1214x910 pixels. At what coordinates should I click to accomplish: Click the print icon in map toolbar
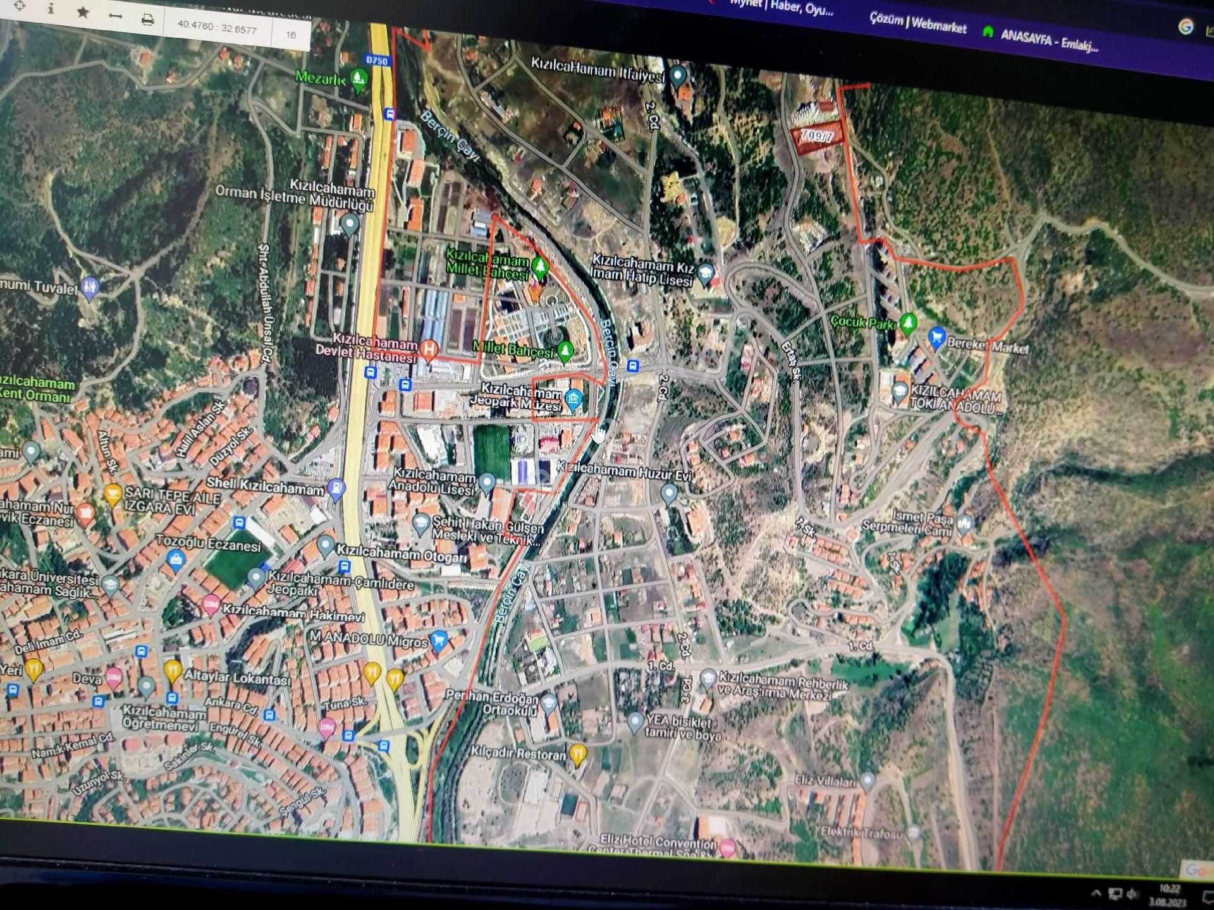click(147, 20)
